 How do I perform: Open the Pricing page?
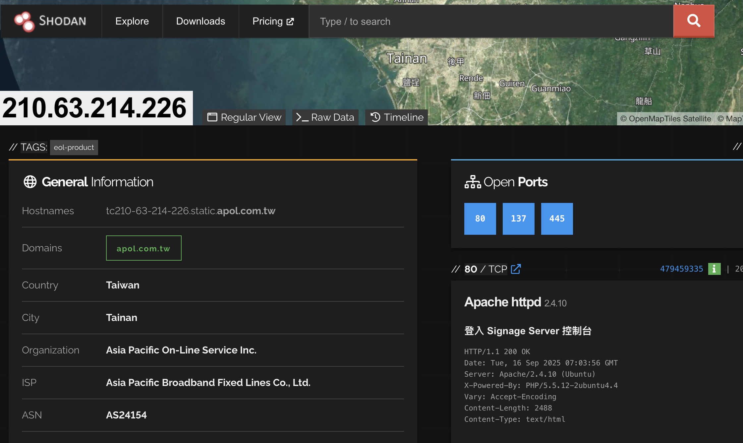(x=273, y=21)
